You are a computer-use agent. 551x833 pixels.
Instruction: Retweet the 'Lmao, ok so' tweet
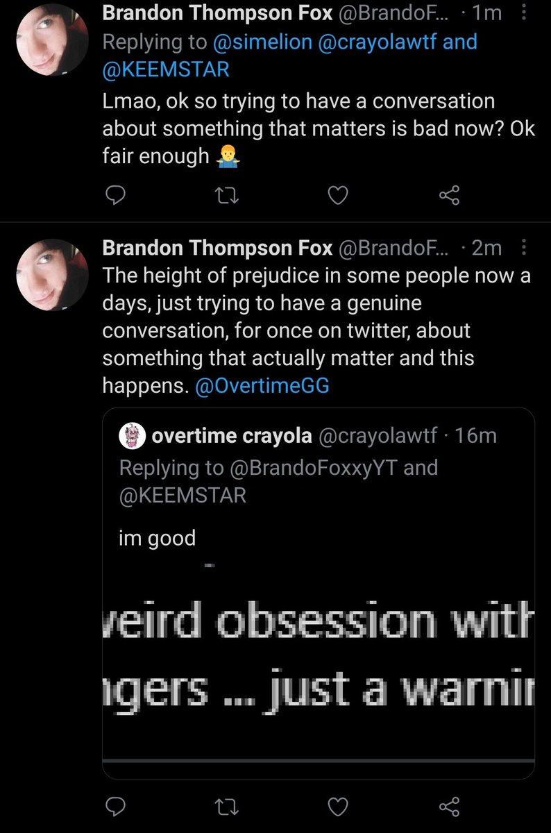(x=226, y=197)
